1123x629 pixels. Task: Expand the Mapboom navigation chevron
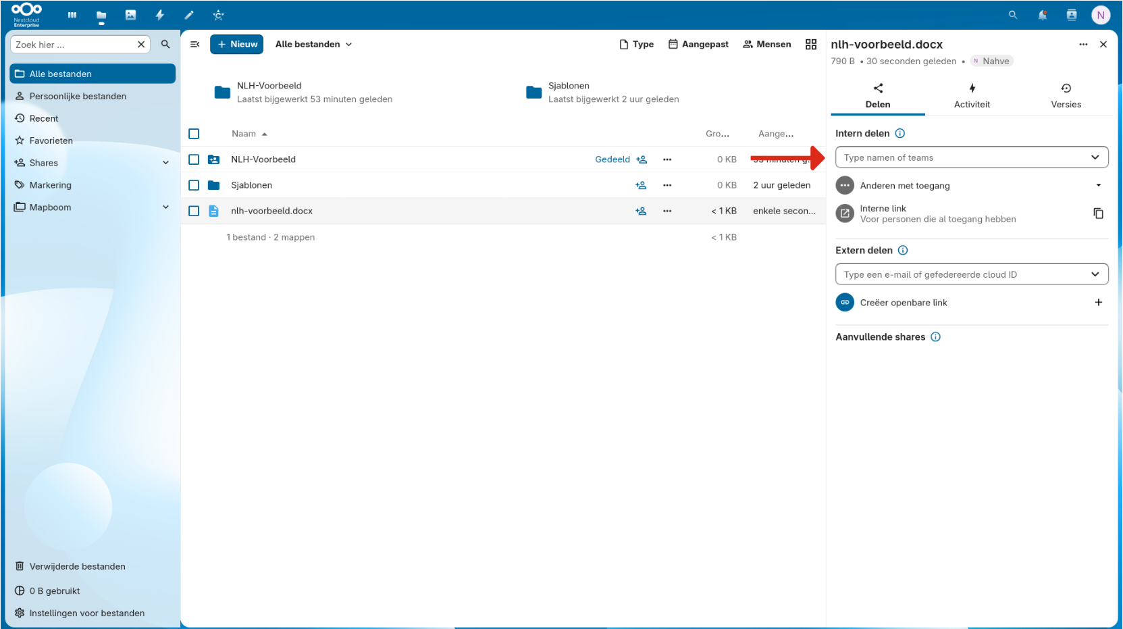pyautogui.click(x=165, y=207)
